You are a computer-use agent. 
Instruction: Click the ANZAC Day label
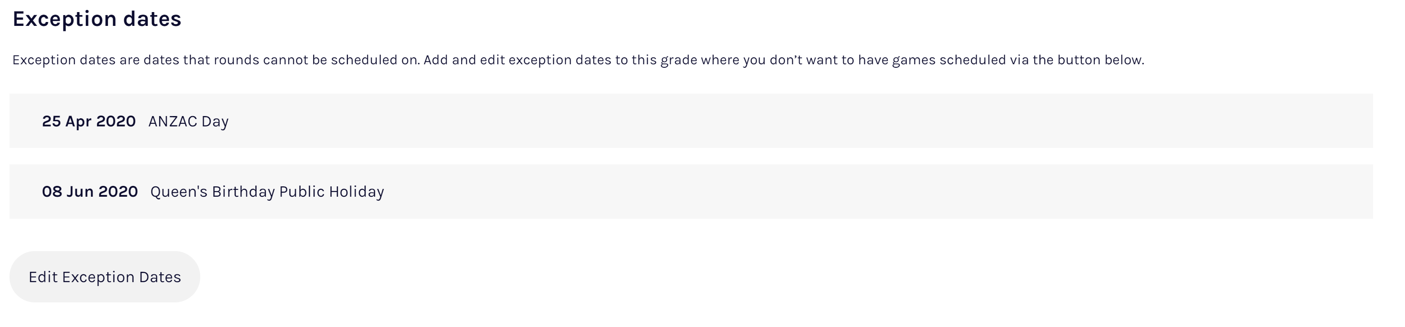click(188, 121)
